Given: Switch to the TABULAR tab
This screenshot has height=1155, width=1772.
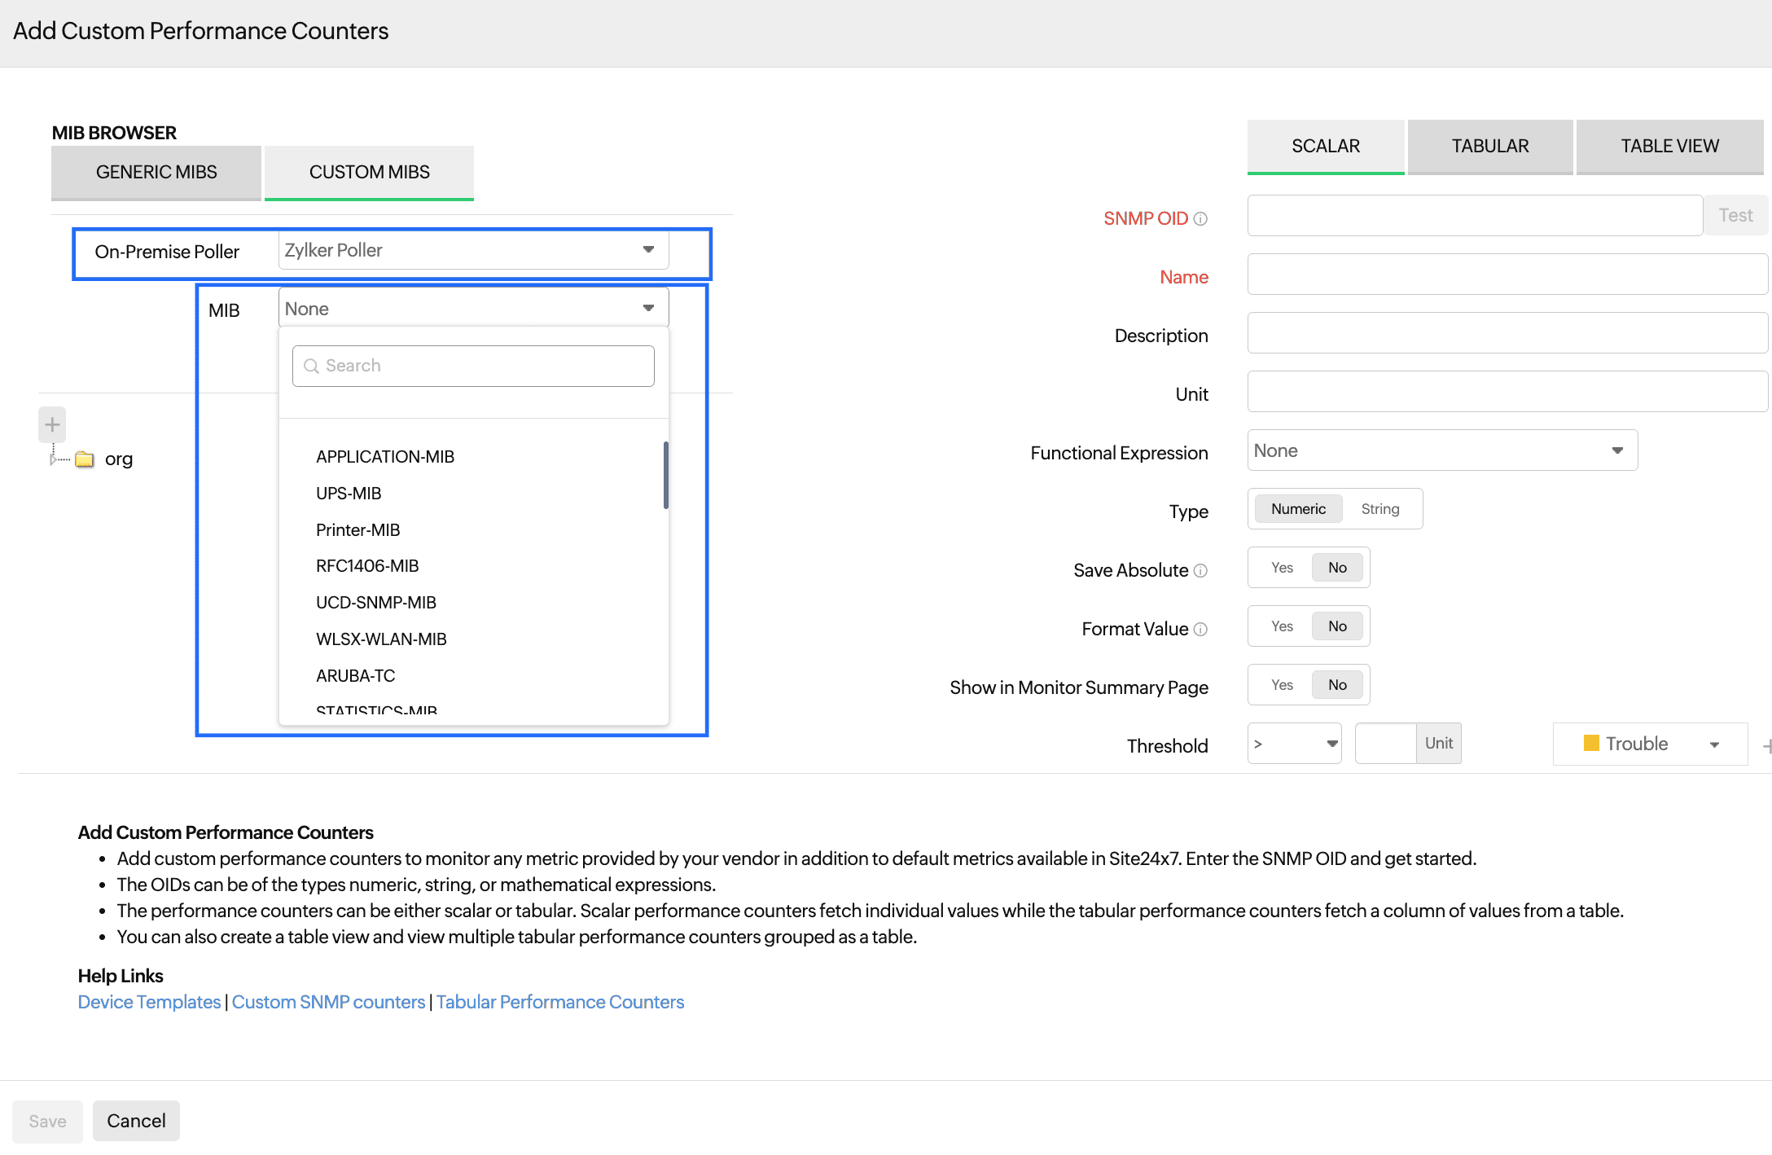Looking at the screenshot, I should (1489, 147).
